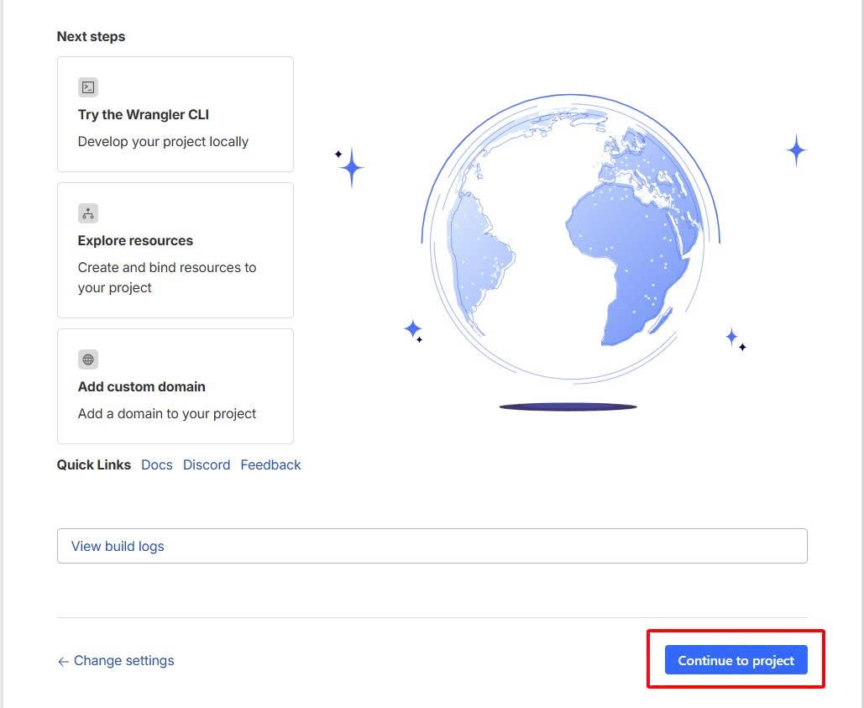Click the text 'Develop your project locally'
Image resolution: width=864 pixels, height=708 pixels.
coord(163,142)
